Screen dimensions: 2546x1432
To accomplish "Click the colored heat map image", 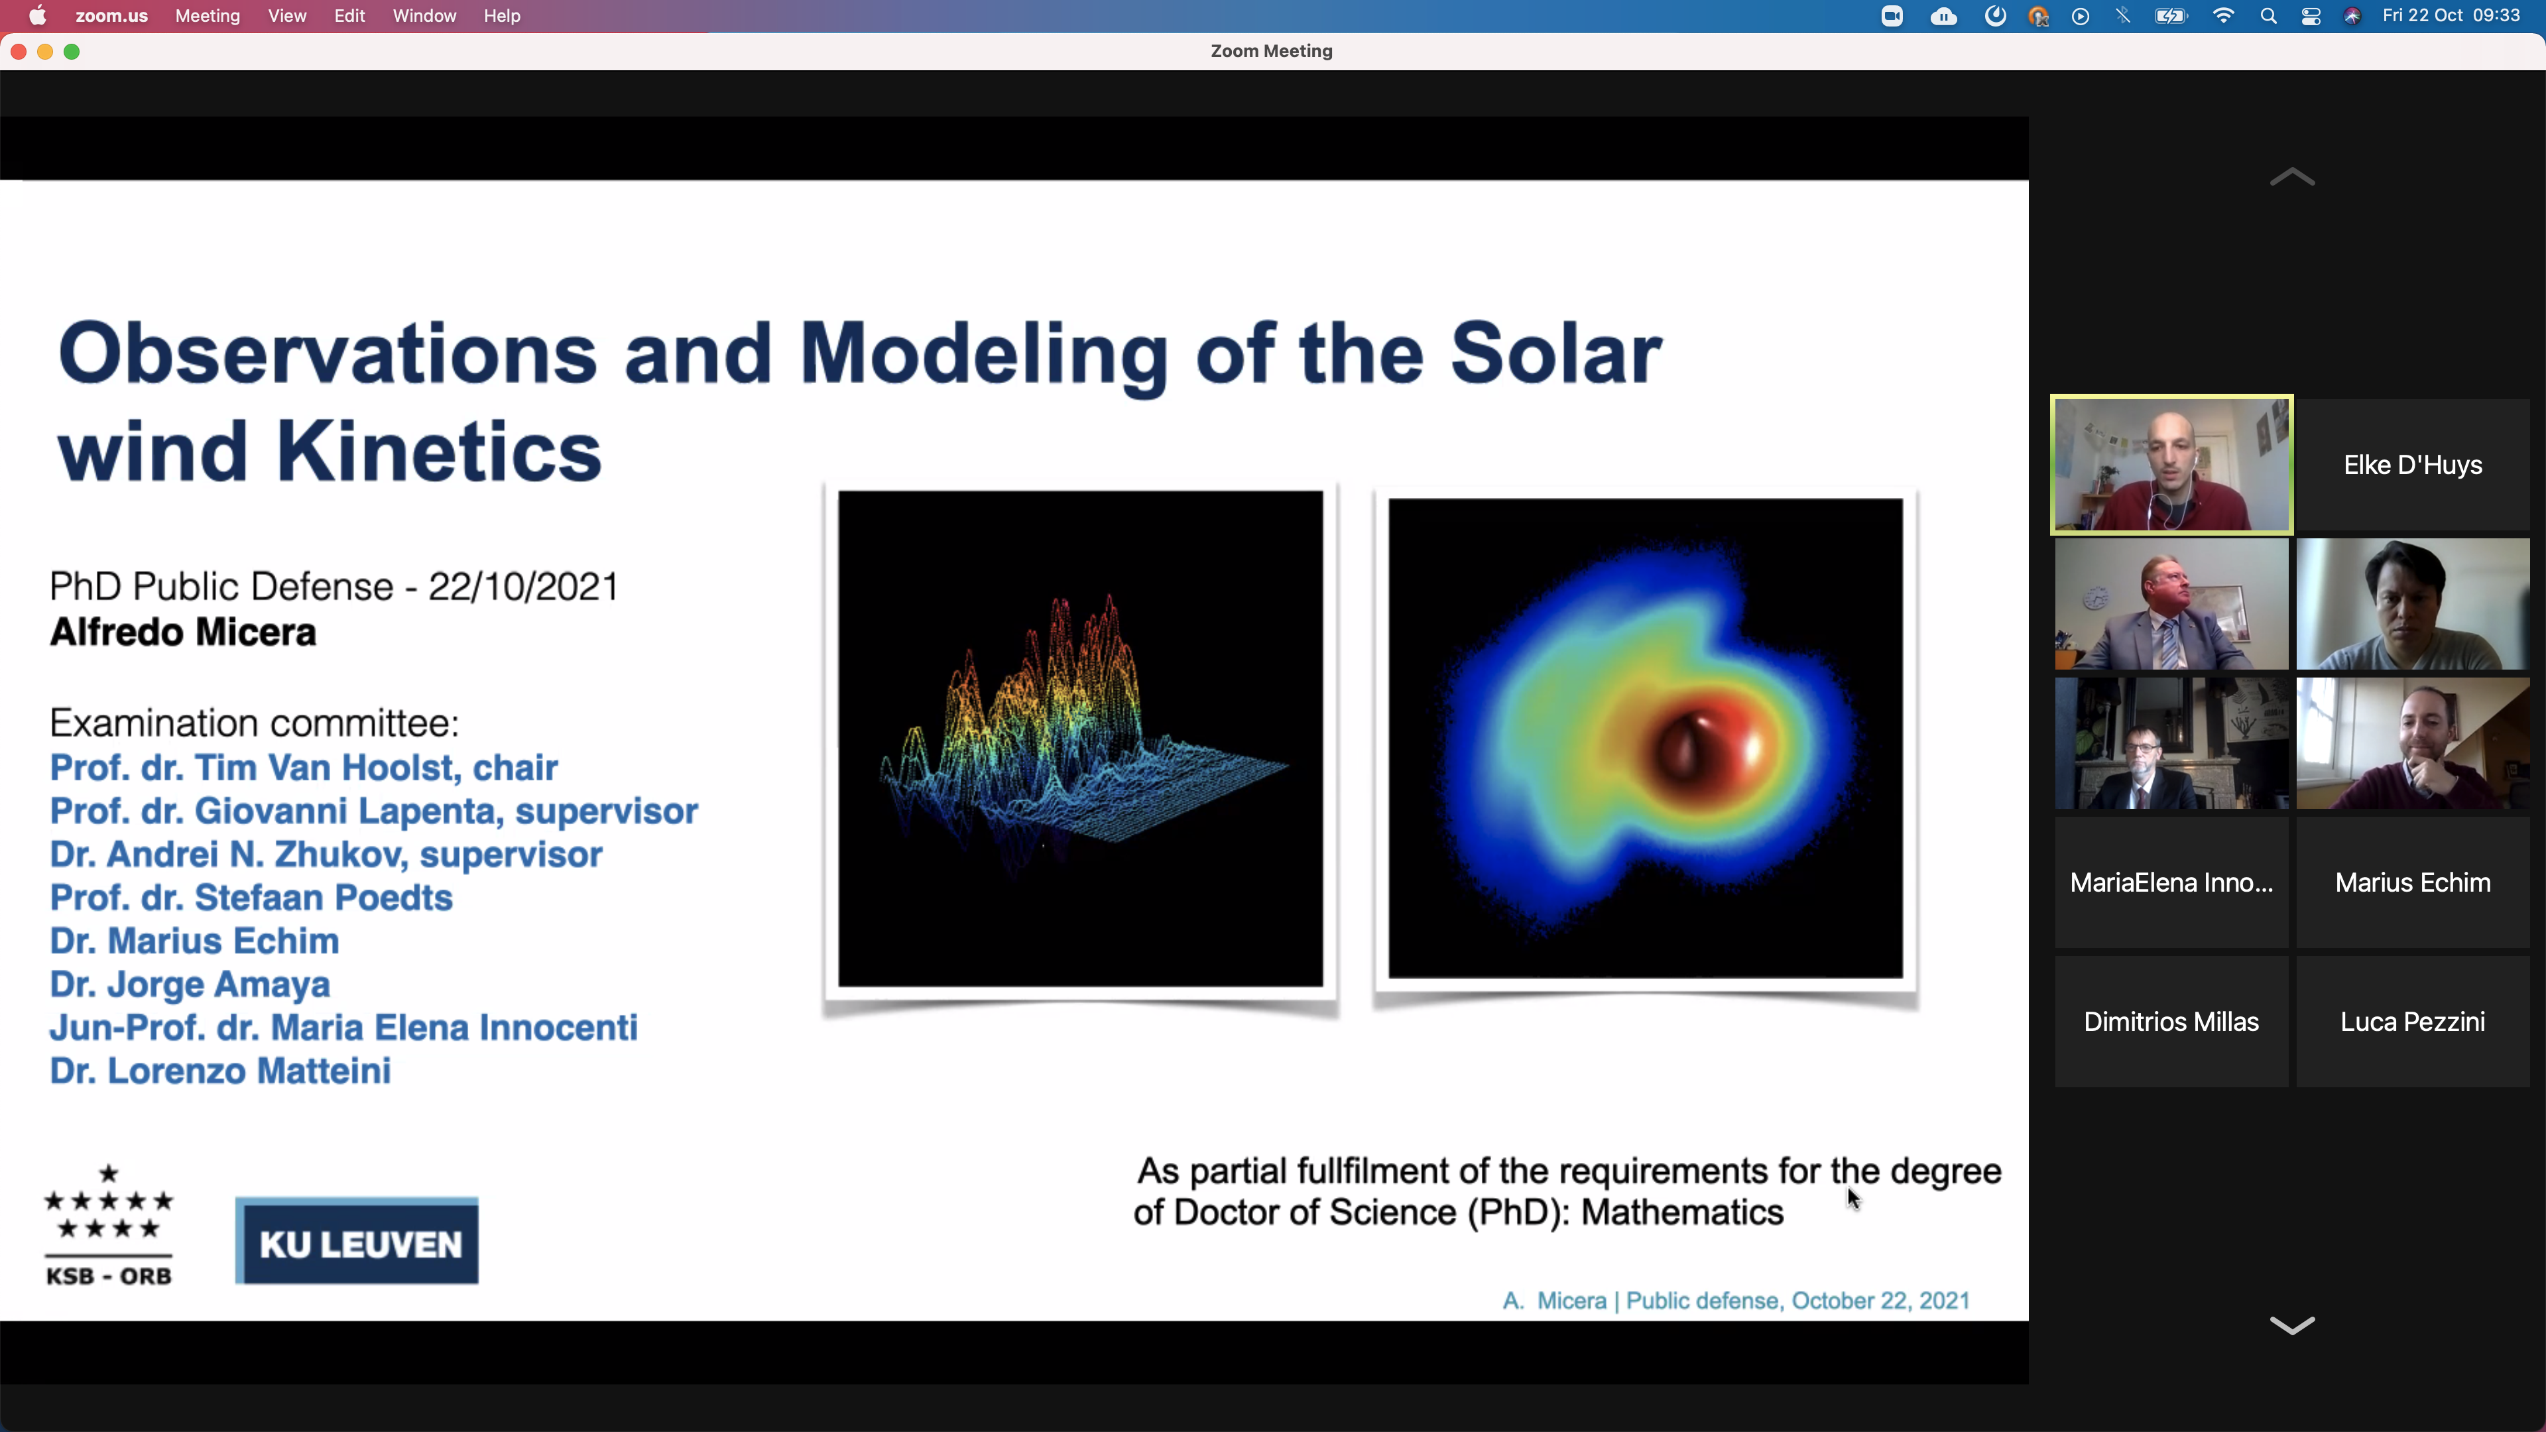I will click(x=1646, y=739).
